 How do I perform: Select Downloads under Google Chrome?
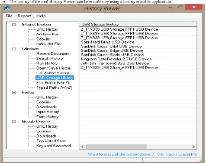point(46,136)
